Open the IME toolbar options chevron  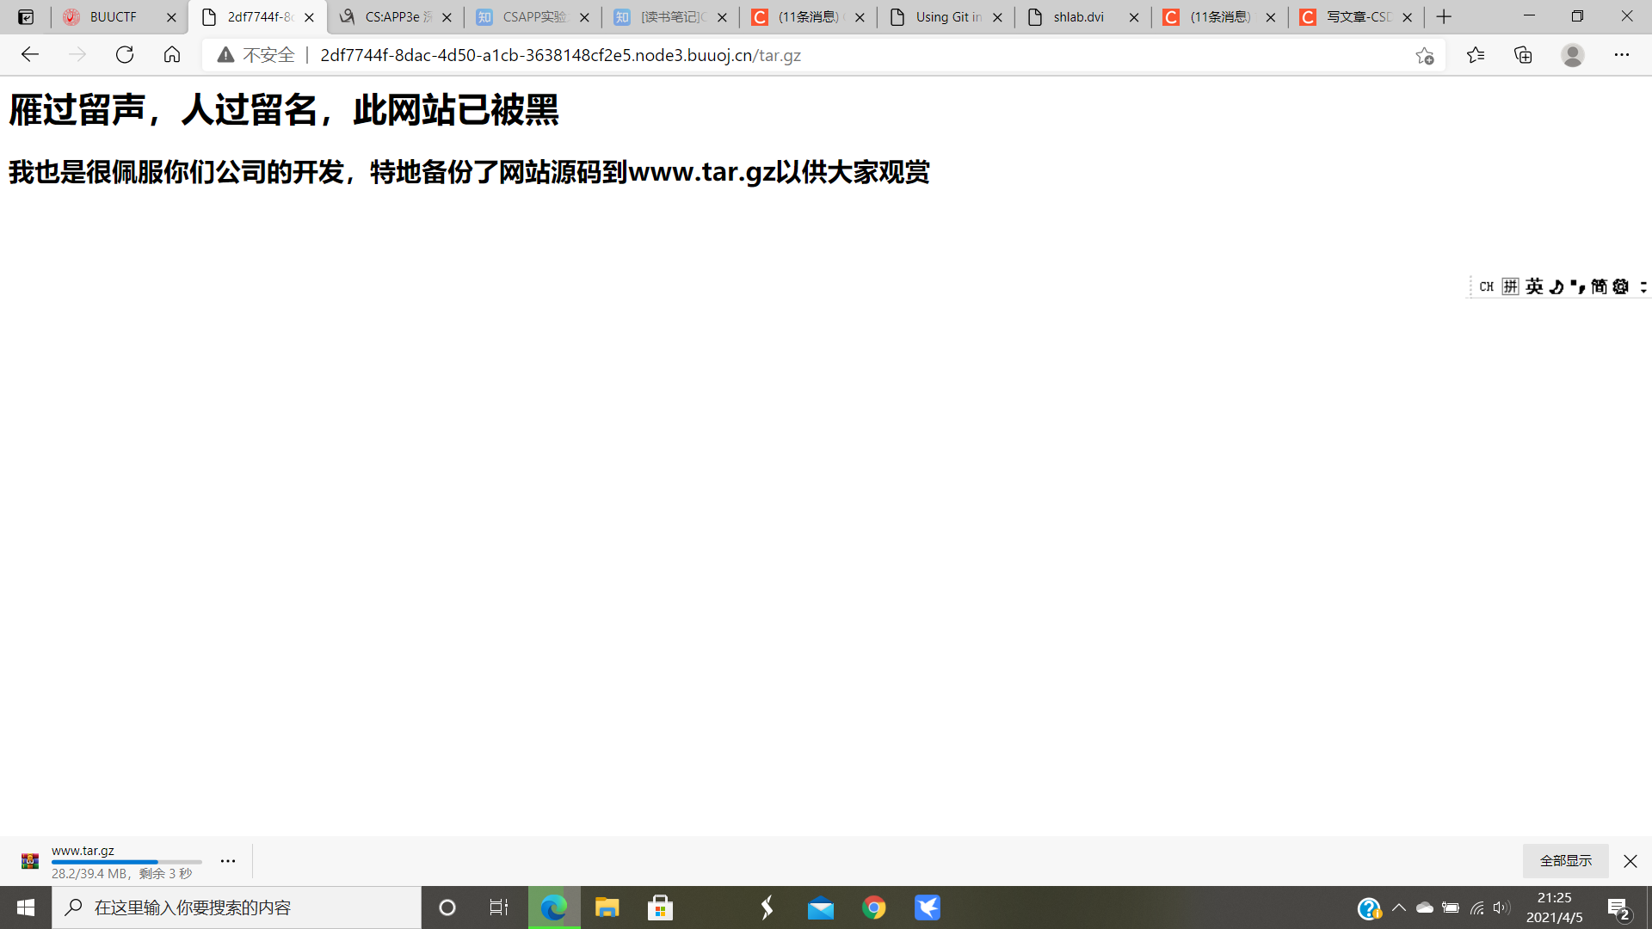(x=1645, y=286)
